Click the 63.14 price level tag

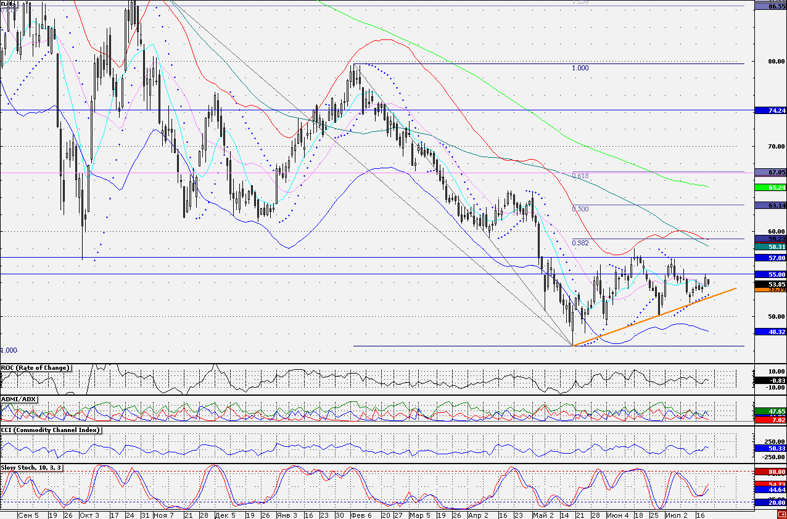pos(771,205)
